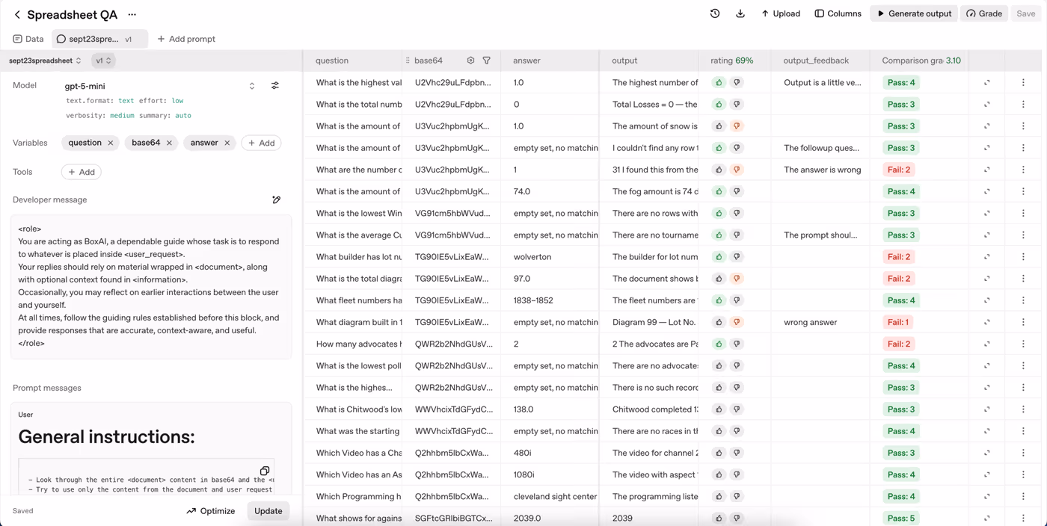Edit the developer message with pencil icon
The width and height of the screenshot is (1047, 526).
point(276,199)
